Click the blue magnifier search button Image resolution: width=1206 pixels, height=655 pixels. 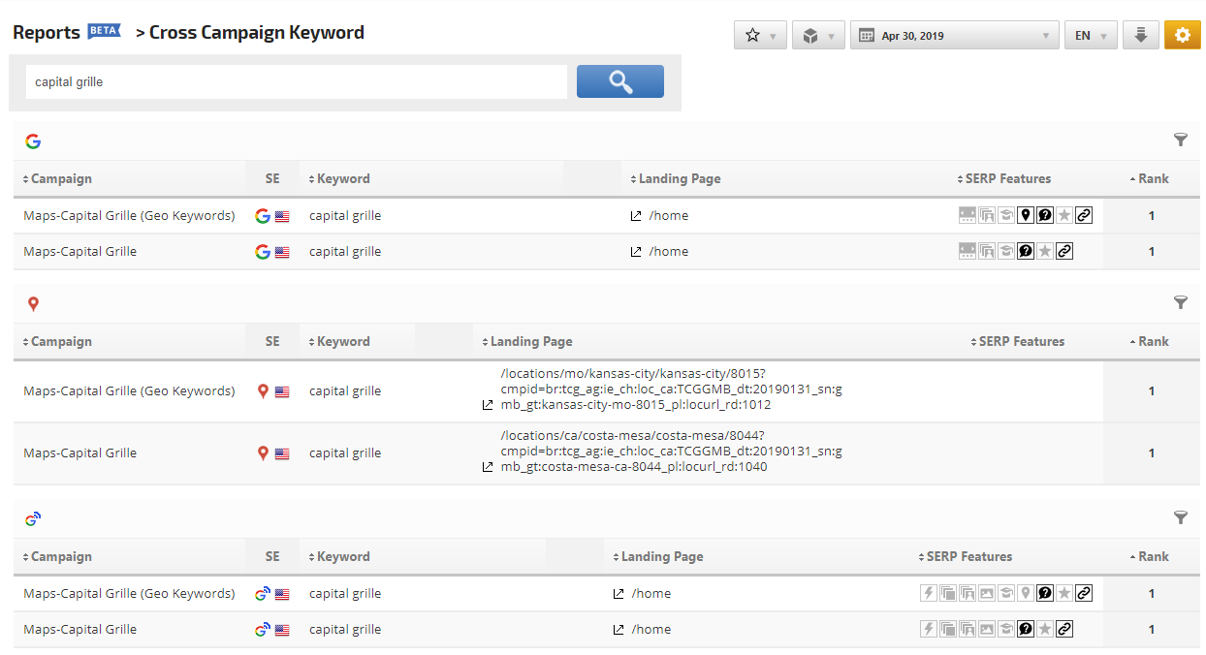pos(619,81)
